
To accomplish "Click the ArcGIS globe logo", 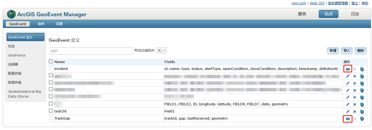I will 11,14.
